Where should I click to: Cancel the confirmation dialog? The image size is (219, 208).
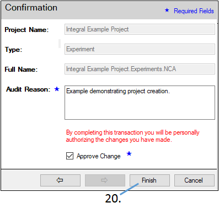[x=194, y=180]
